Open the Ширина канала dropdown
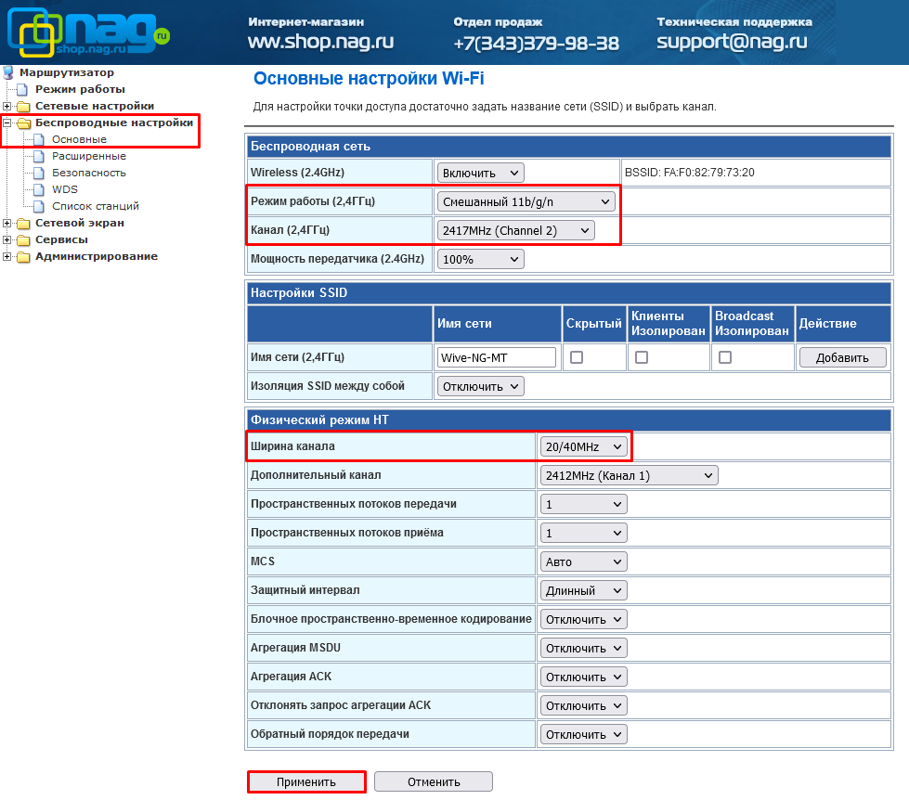The height and width of the screenshot is (800, 909). tap(584, 447)
